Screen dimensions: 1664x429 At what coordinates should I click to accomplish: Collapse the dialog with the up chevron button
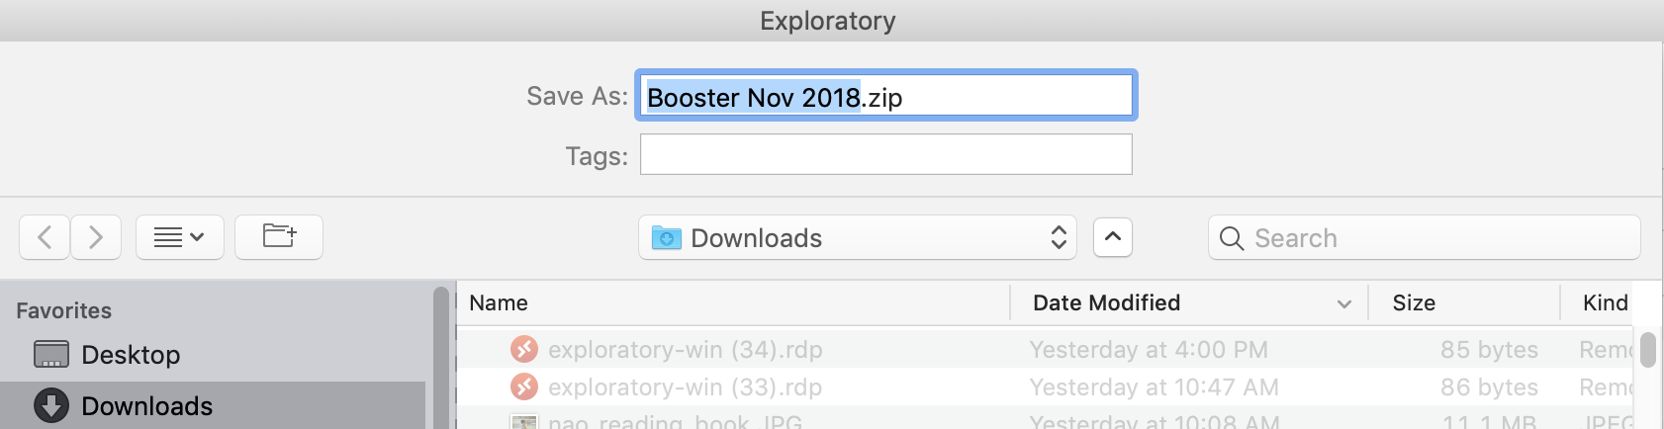(x=1113, y=237)
